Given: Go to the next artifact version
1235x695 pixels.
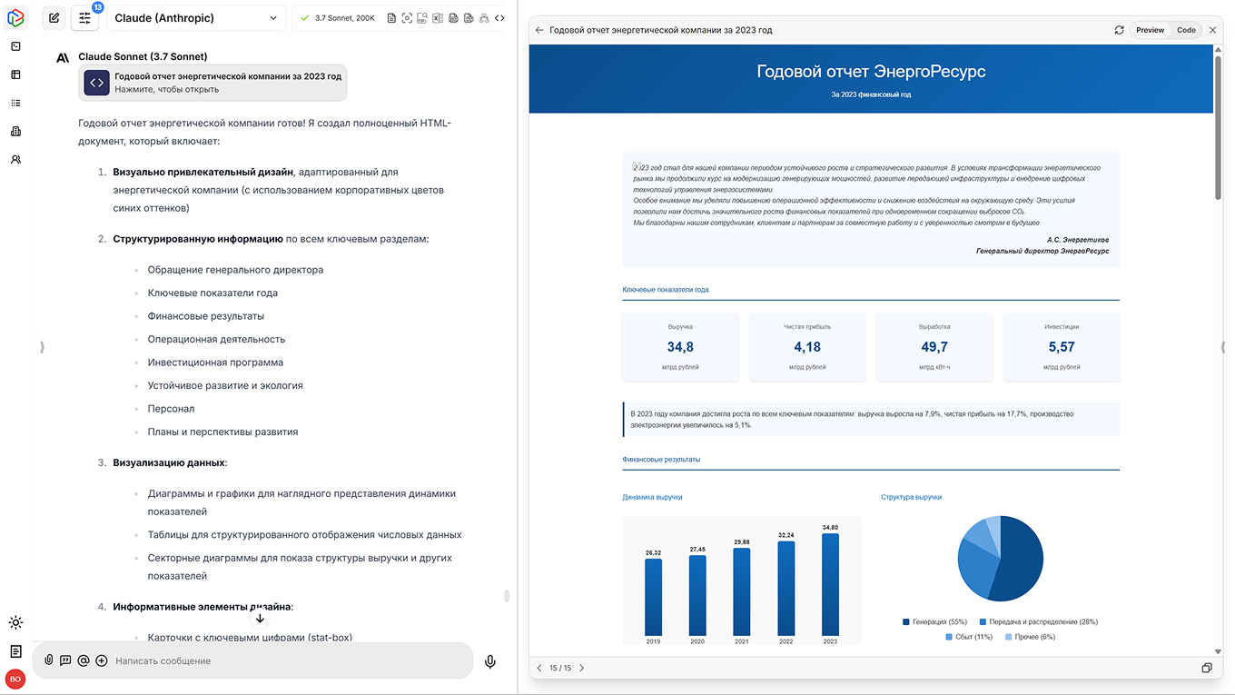Looking at the screenshot, I should click(x=582, y=668).
